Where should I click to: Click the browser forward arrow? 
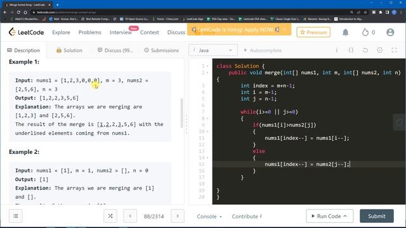[x=11, y=12]
